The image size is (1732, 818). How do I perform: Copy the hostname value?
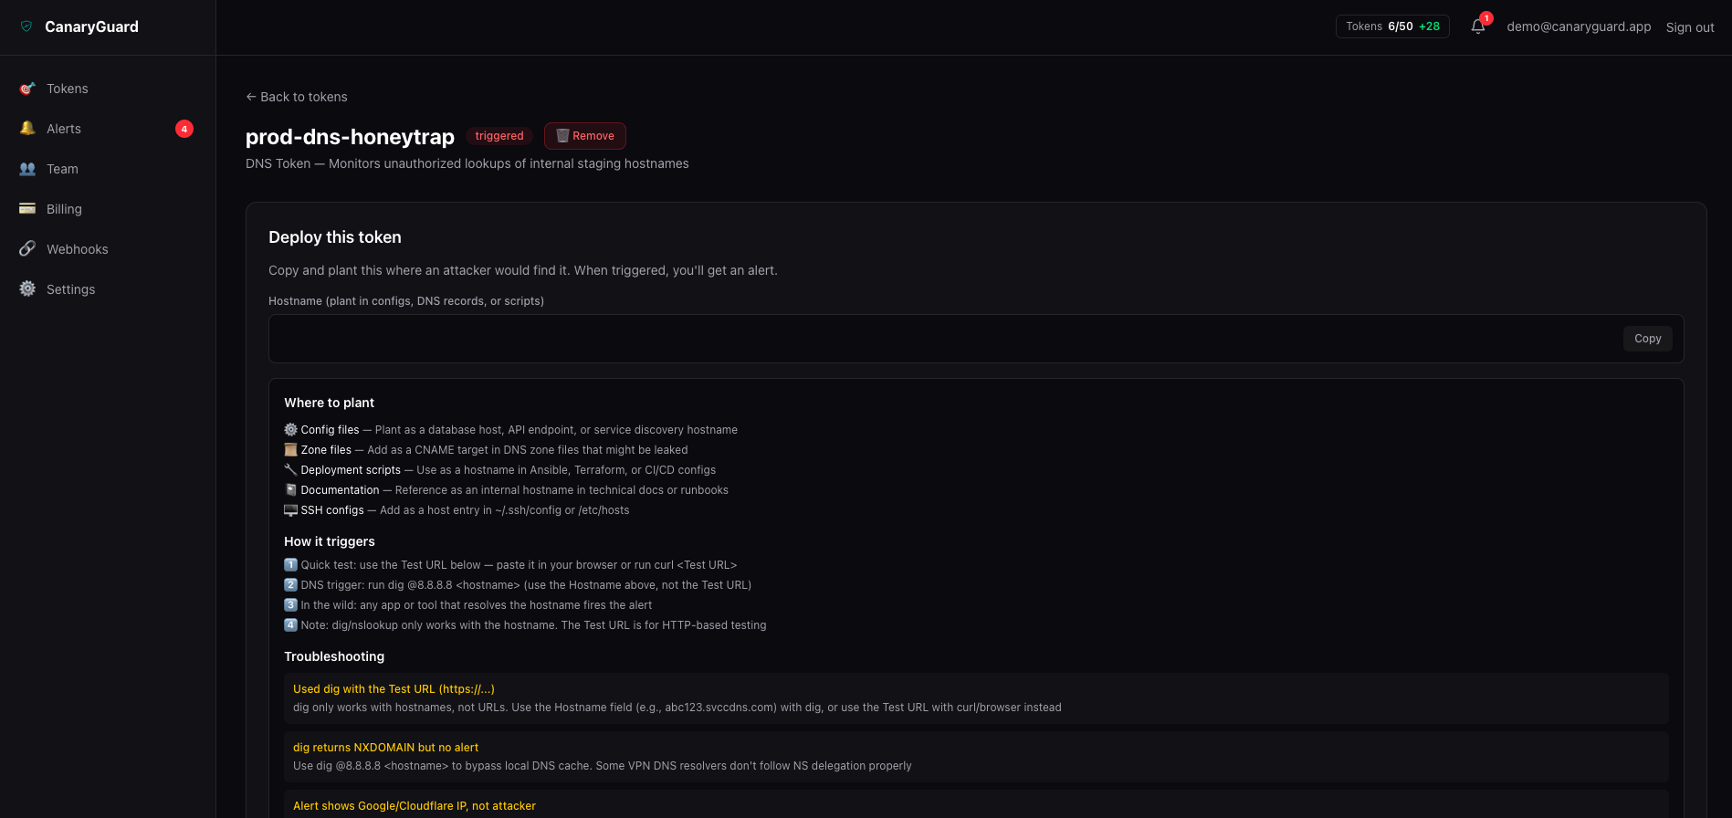pos(1648,339)
